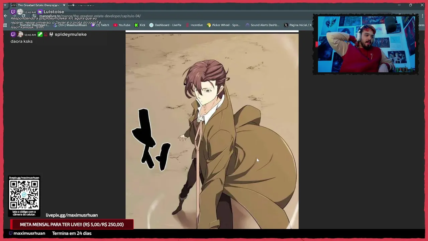Close The Greatest Estate Developer tab
428x241 pixels.
64,5
